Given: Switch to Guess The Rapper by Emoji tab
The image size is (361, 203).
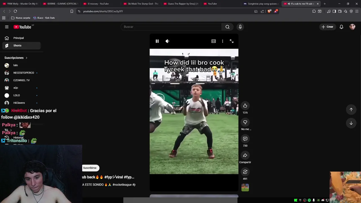Looking at the screenshot, I should pyautogui.click(x=181, y=4).
